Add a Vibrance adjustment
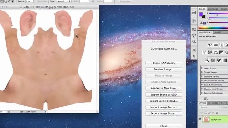 [x=204, y=52]
